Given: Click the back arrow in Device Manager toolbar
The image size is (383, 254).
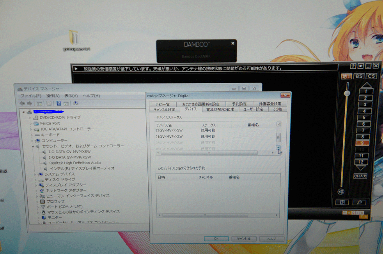Looking at the screenshot, I should [x=22, y=103].
